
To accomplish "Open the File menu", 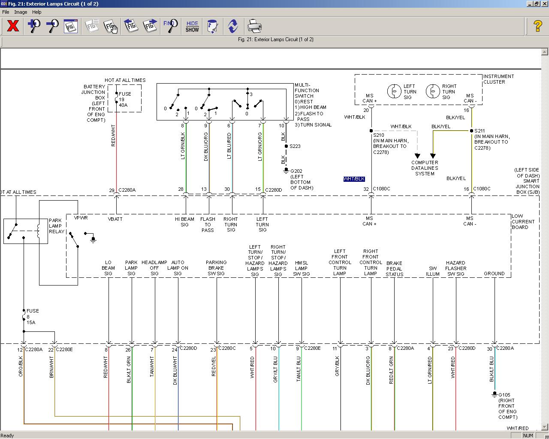I will [6, 12].
